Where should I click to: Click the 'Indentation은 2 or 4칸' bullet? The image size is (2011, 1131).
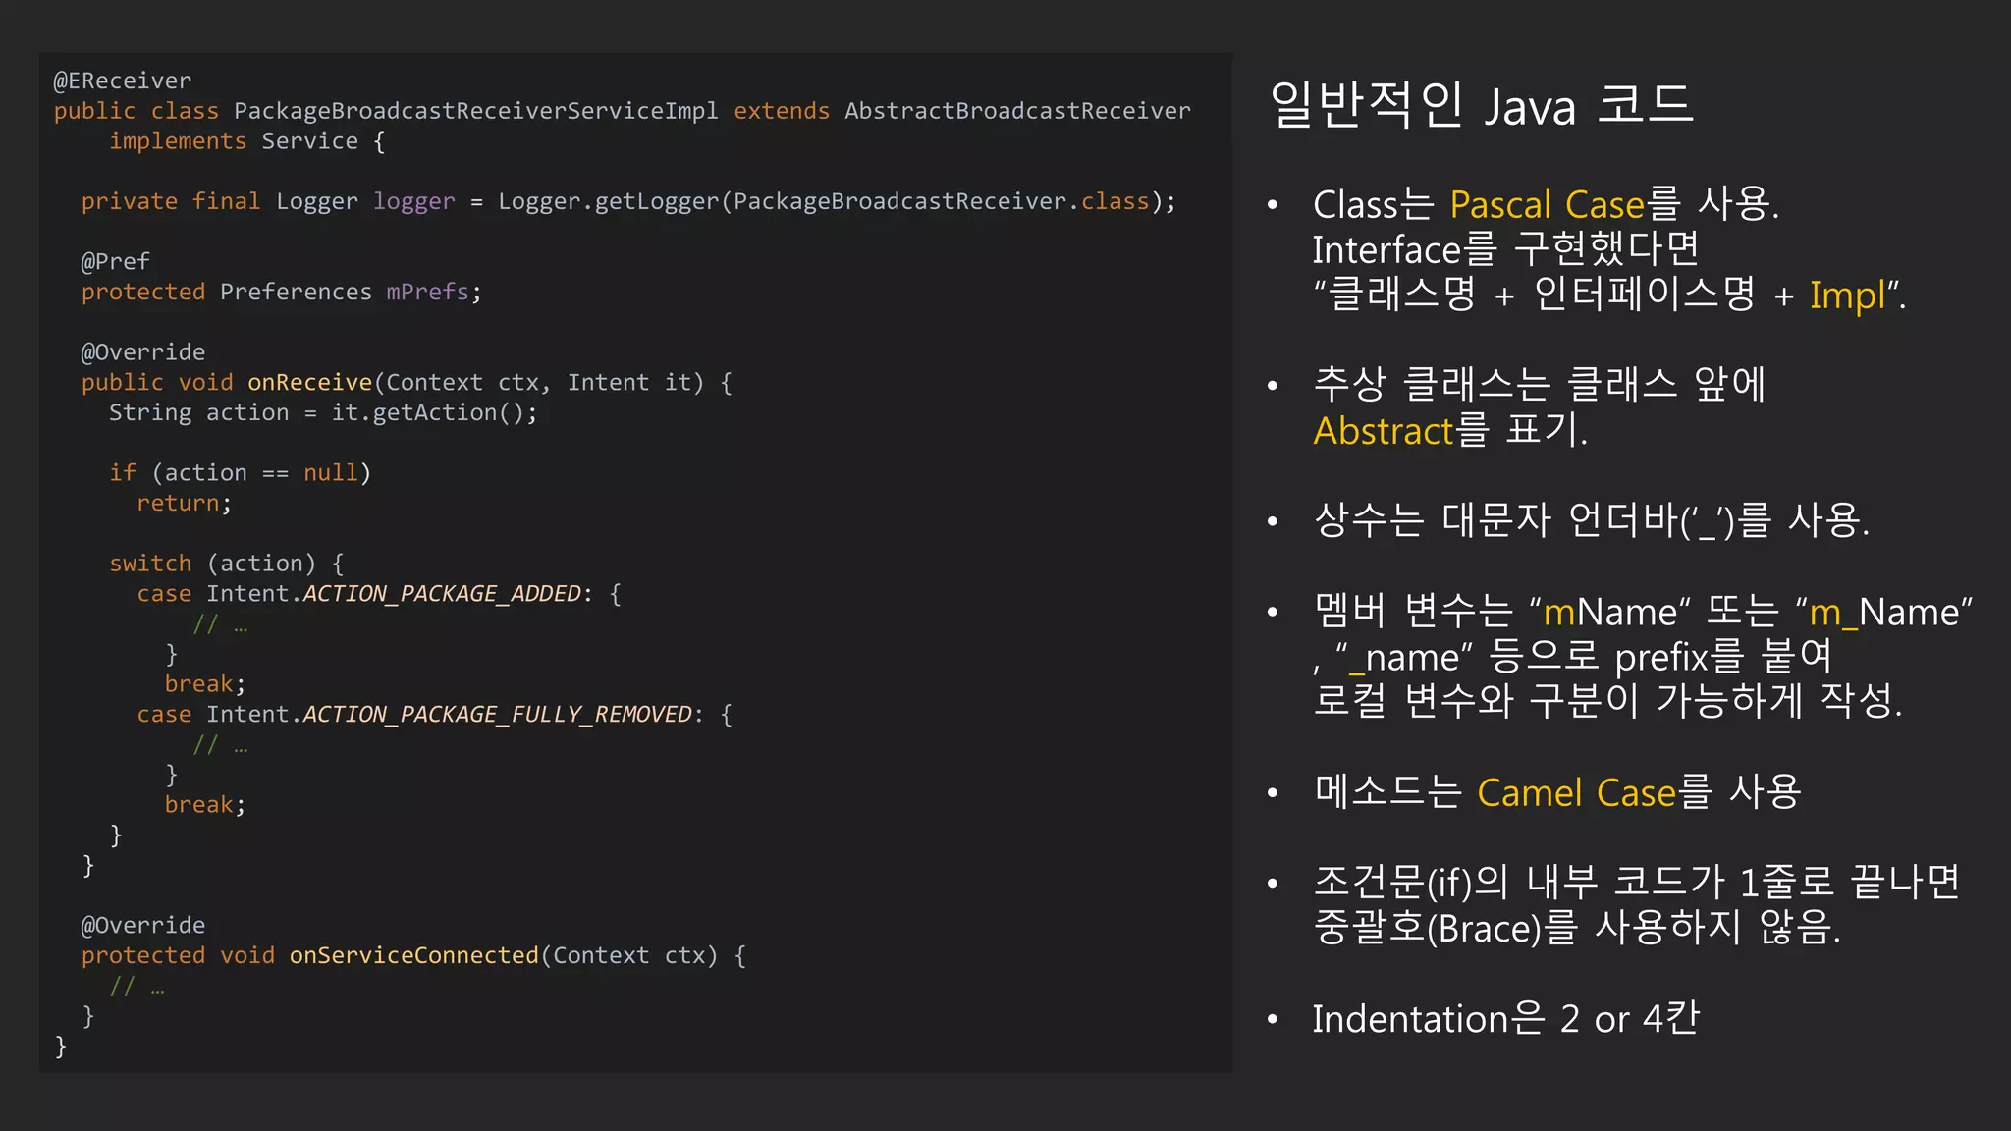pos(1505,1019)
